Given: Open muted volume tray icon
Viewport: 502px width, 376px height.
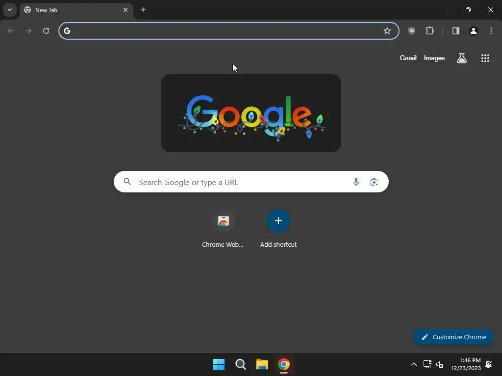Looking at the screenshot, I should [440, 364].
